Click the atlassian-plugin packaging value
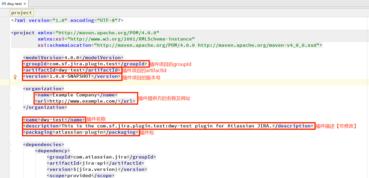Viewport: 369px width, 178px height. 79,132
